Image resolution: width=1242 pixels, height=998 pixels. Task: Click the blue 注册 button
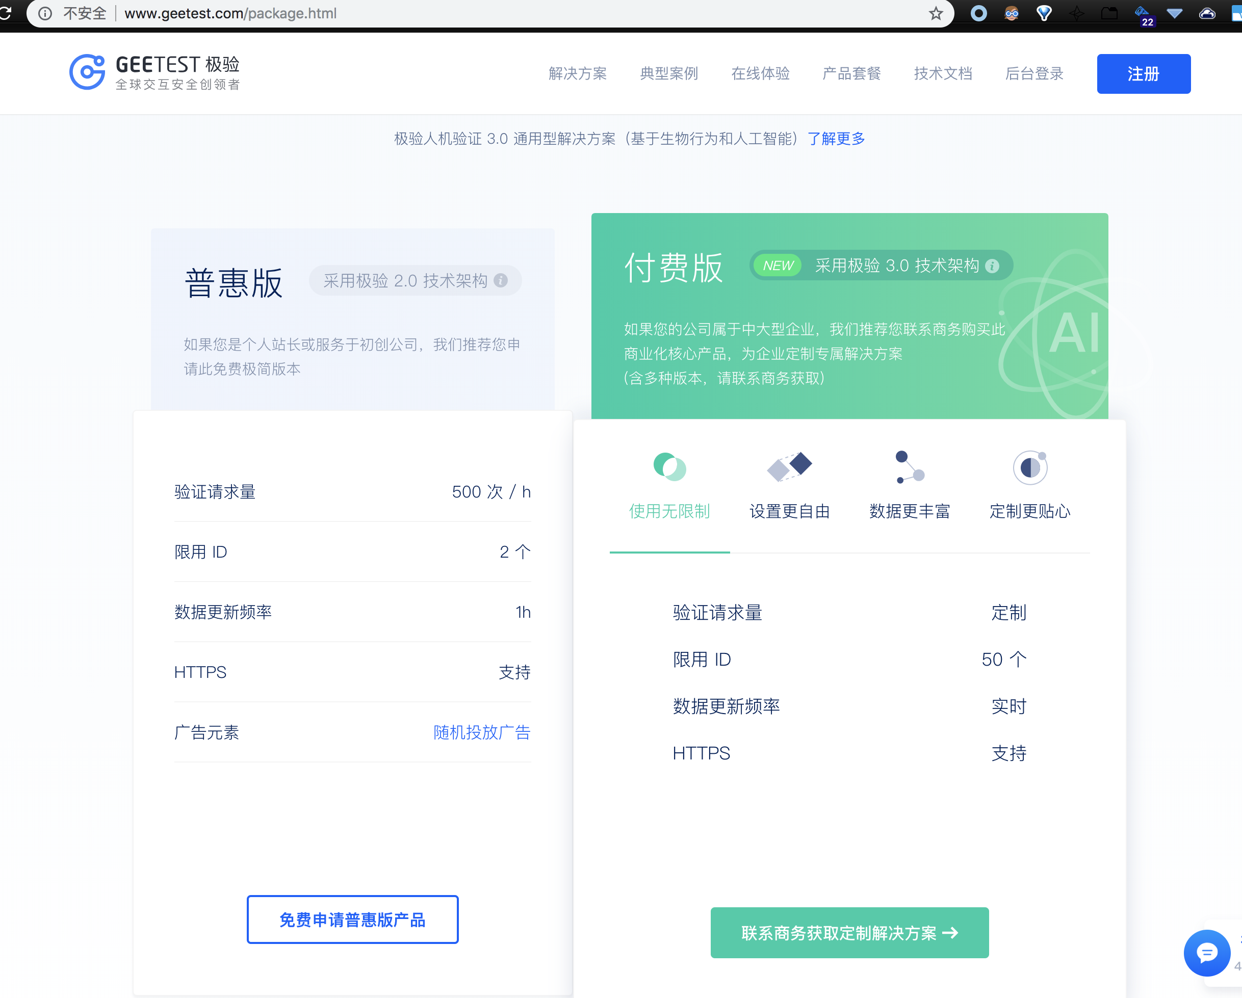coord(1143,74)
